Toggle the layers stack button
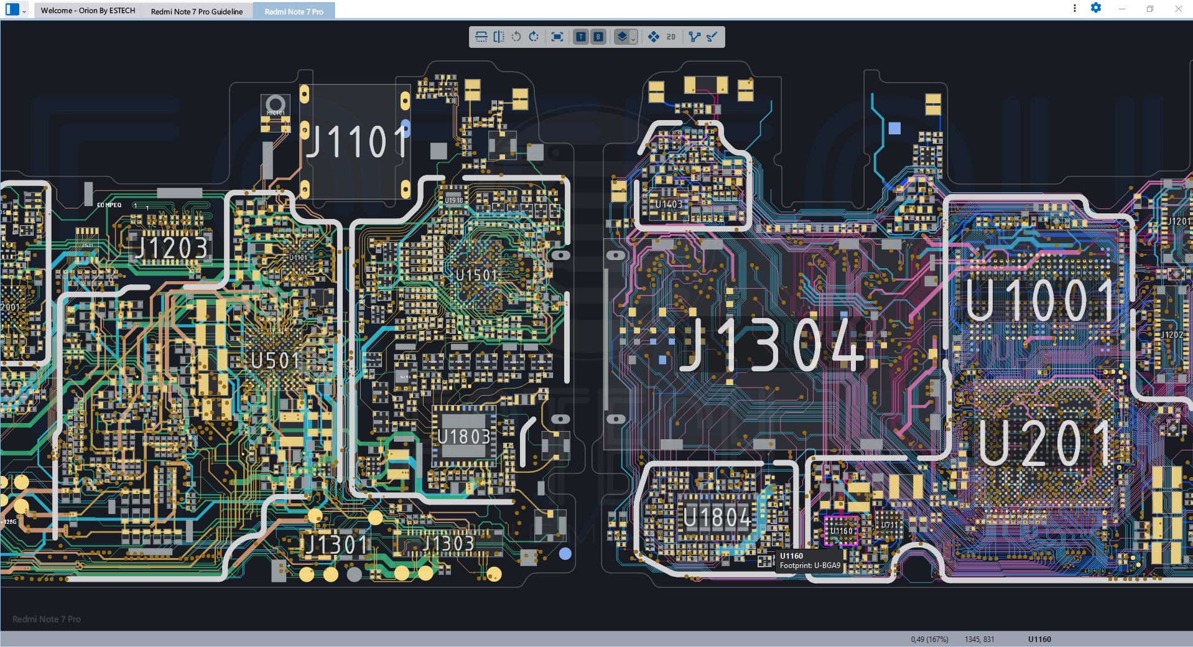Viewport: 1193px width, 647px height. tap(621, 37)
